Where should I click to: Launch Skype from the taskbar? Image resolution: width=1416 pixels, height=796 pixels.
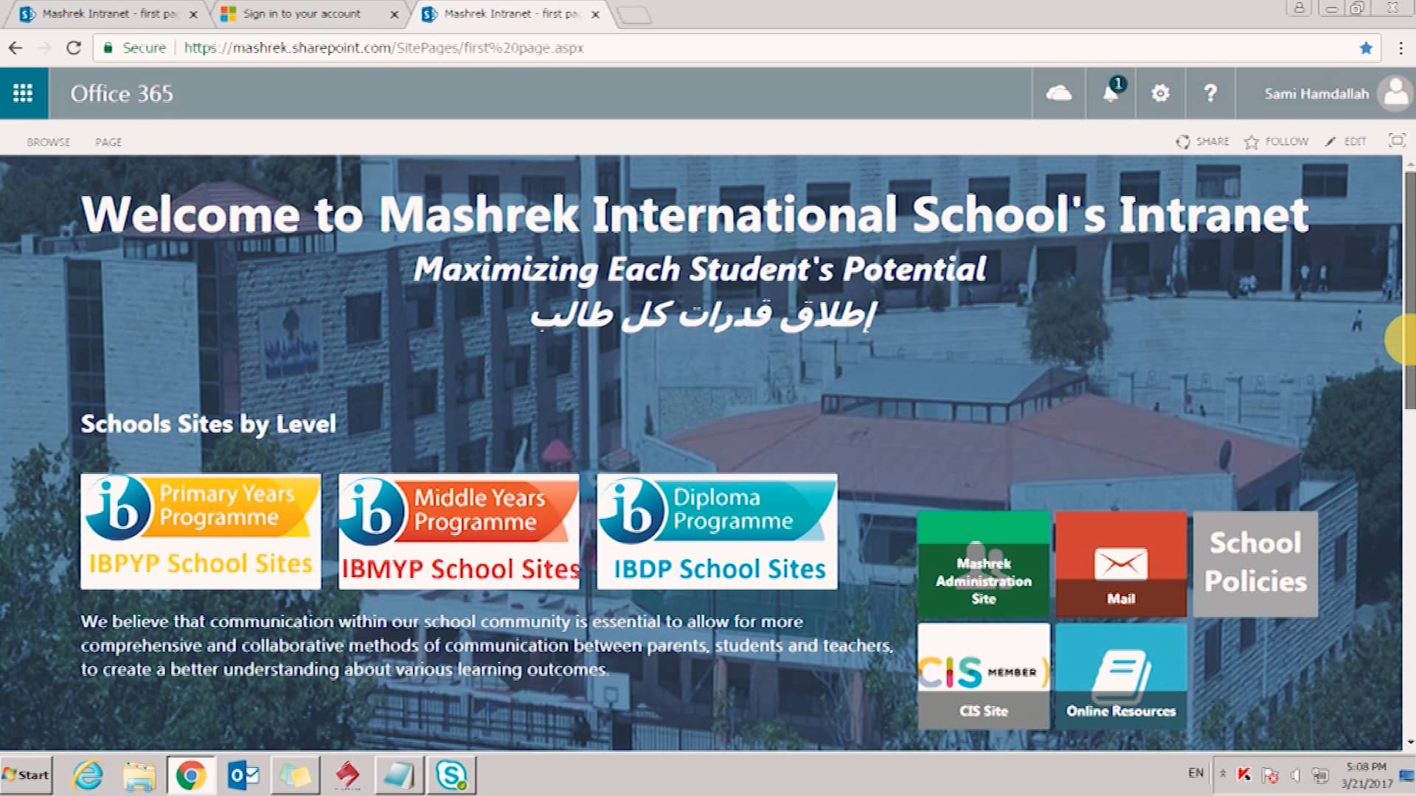coord(452,775)
